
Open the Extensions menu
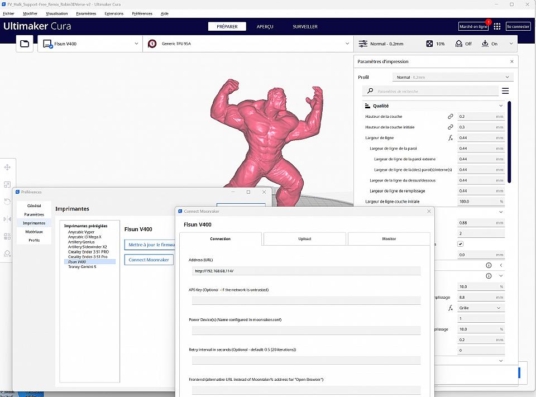114,13
